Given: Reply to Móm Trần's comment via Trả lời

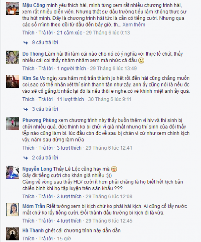Looking at the screenshot, I should (x=46, y=221).
